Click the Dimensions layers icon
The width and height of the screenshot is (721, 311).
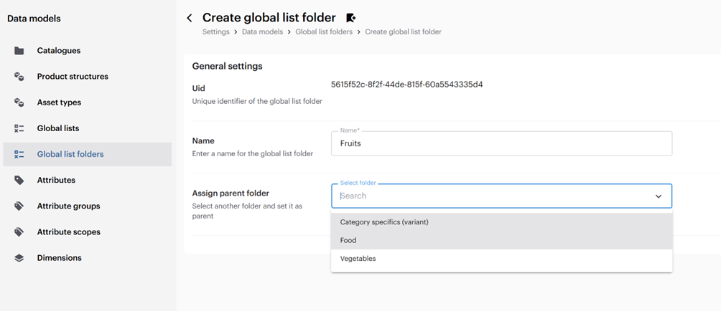pyautogui.click(x=19, y=258)
